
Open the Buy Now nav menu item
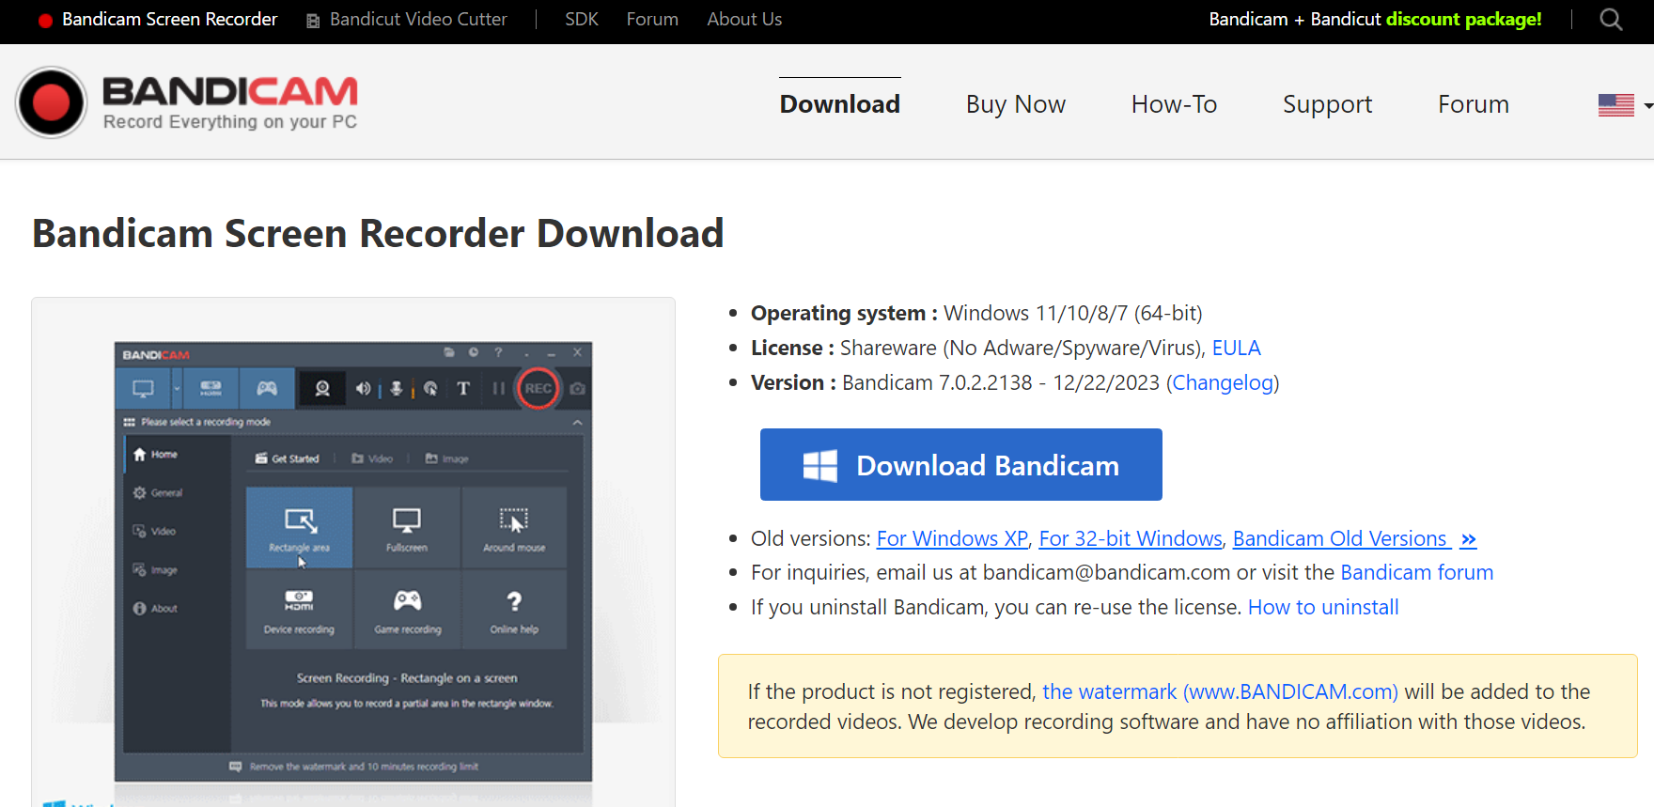[1016, 104]
